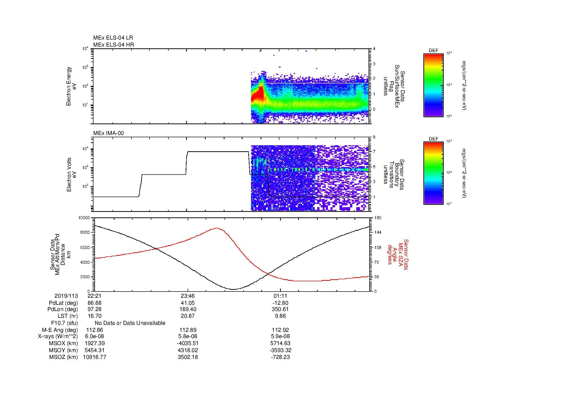
Task: Click the 'MEx Alt/Mars/Pd Distance km' axis label
Action: coord(60,254)
